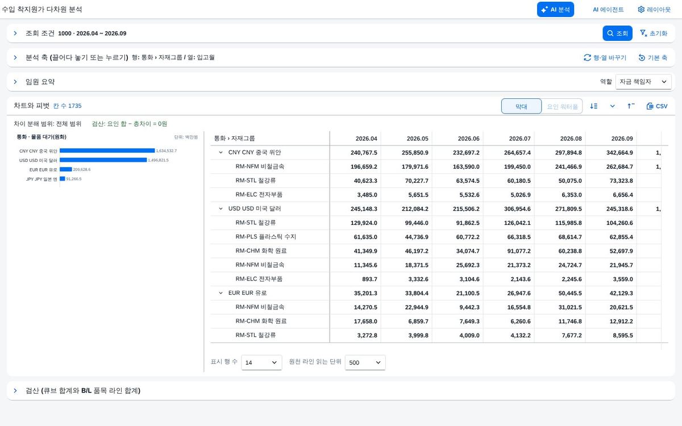Click cell value 129,924.0 under USD

[x=364, y=223]
